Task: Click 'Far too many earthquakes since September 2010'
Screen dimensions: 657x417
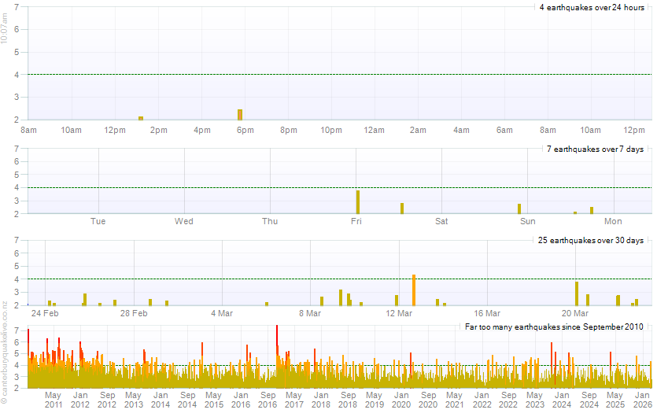Action: [x=554, y=327]
